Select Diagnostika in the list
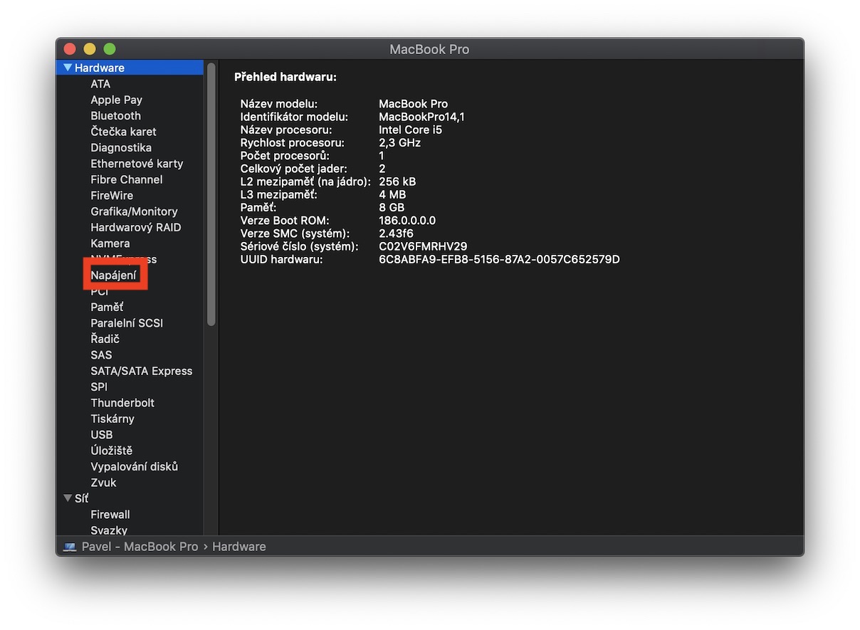This screenshot has height=630, width=860. click(x=121, y=147)
